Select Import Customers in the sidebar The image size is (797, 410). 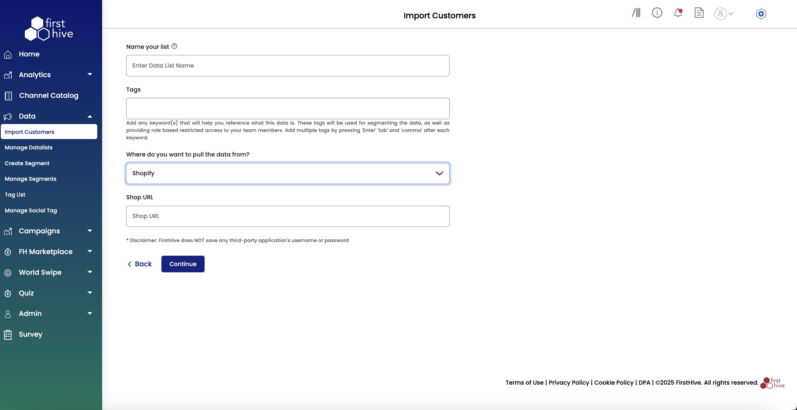[x=49, y=132]
